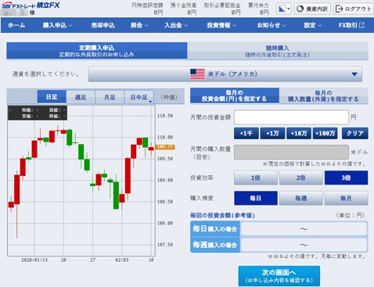The height and width of the screenshot is (287, 374).
Task: Set 投資効率 to 3倍
Action: [347, 178]
